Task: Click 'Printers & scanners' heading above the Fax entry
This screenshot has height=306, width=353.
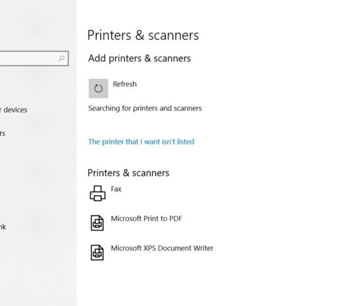Action: point(128,173)
